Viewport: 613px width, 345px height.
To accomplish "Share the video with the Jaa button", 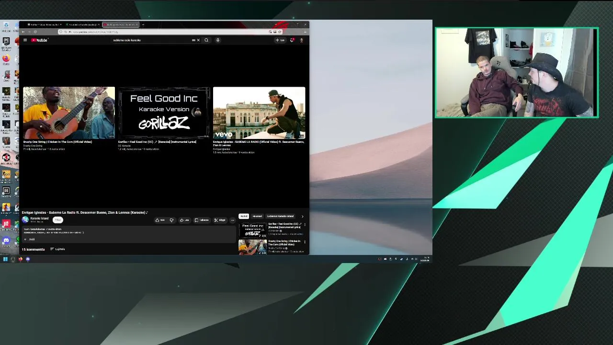I will (x=184, y=220).
